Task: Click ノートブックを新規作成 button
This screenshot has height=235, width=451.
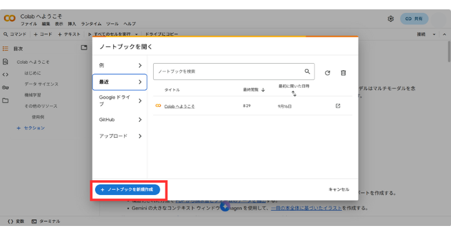Action: pyautogui.click(x=127, y=190)
